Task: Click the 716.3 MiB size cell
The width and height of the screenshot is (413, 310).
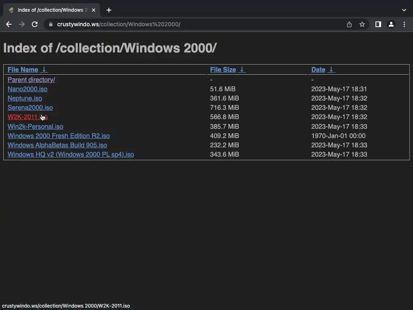Action: (x=224, y=107)
